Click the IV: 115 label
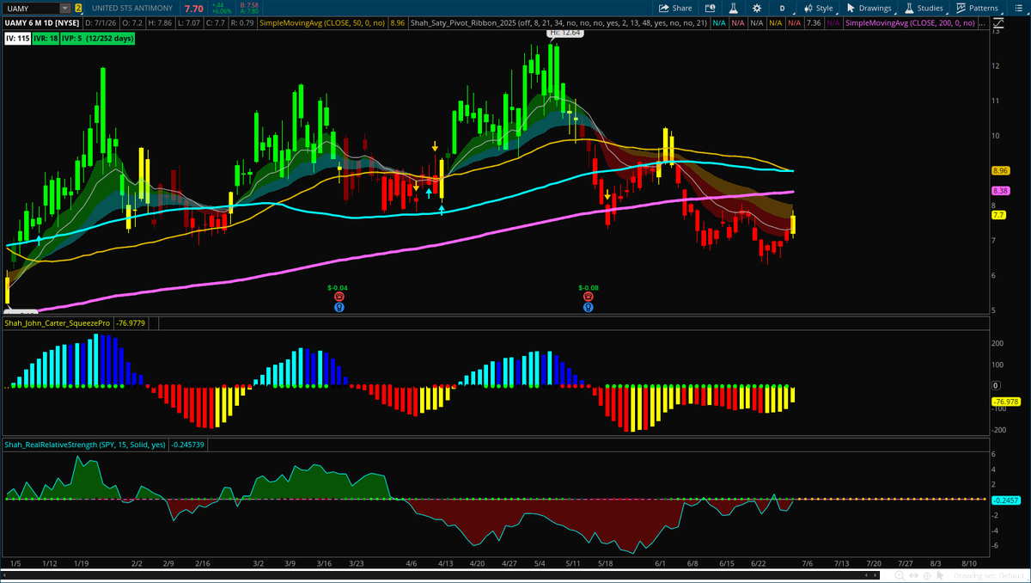The width and height of the screenshot is (1031, 583). pos(17,39)
